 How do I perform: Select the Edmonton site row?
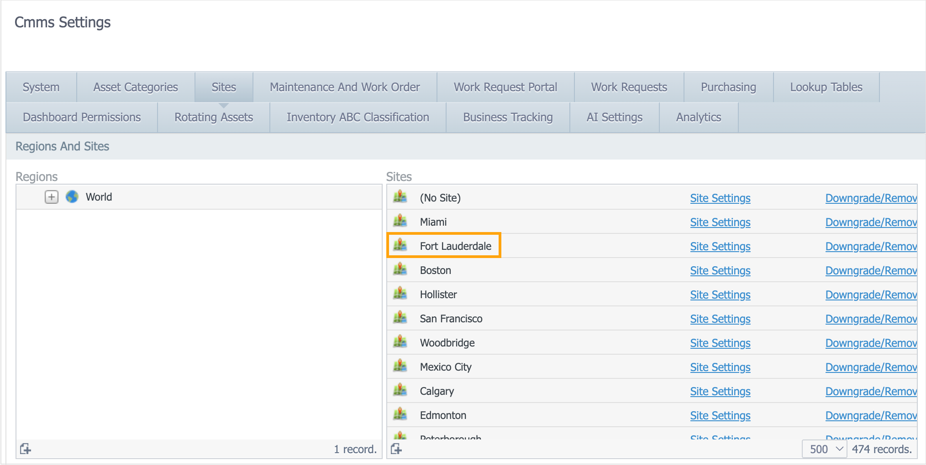(x=443, y=415)
